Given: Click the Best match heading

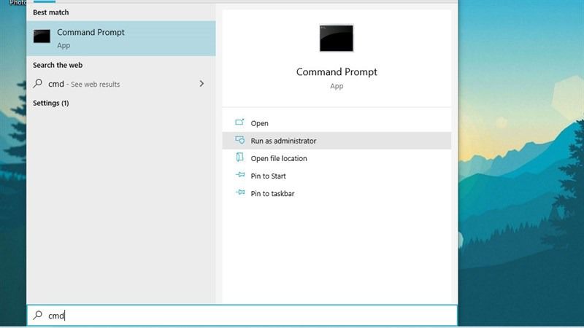Looking at the screenshot, I should 50,12.
